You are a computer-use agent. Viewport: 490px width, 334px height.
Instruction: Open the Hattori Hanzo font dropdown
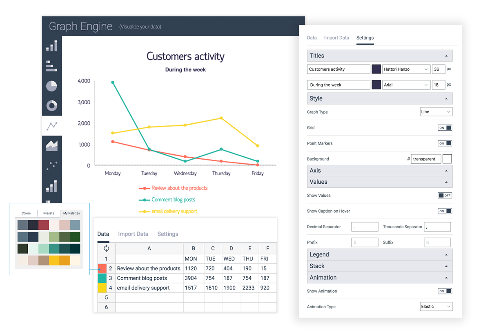[x=406, y=69]
